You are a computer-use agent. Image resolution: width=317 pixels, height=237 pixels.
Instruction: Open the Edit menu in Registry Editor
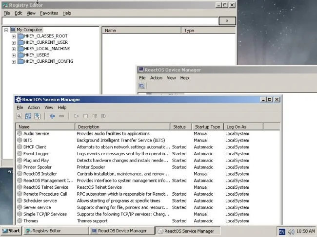18,13
